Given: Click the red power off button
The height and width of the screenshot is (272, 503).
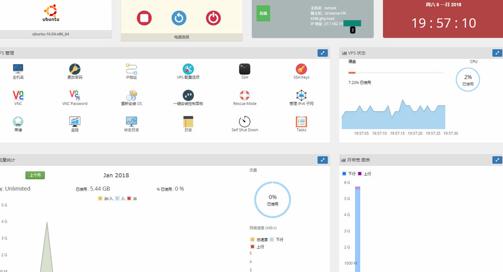Looking at the screenshot, I should [x=213, y=18].
